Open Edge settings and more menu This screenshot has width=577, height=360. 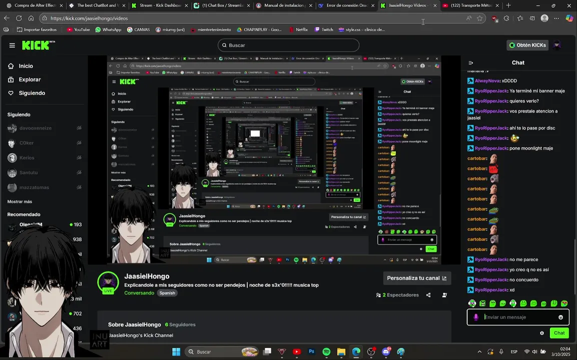[x=556, y=18]
